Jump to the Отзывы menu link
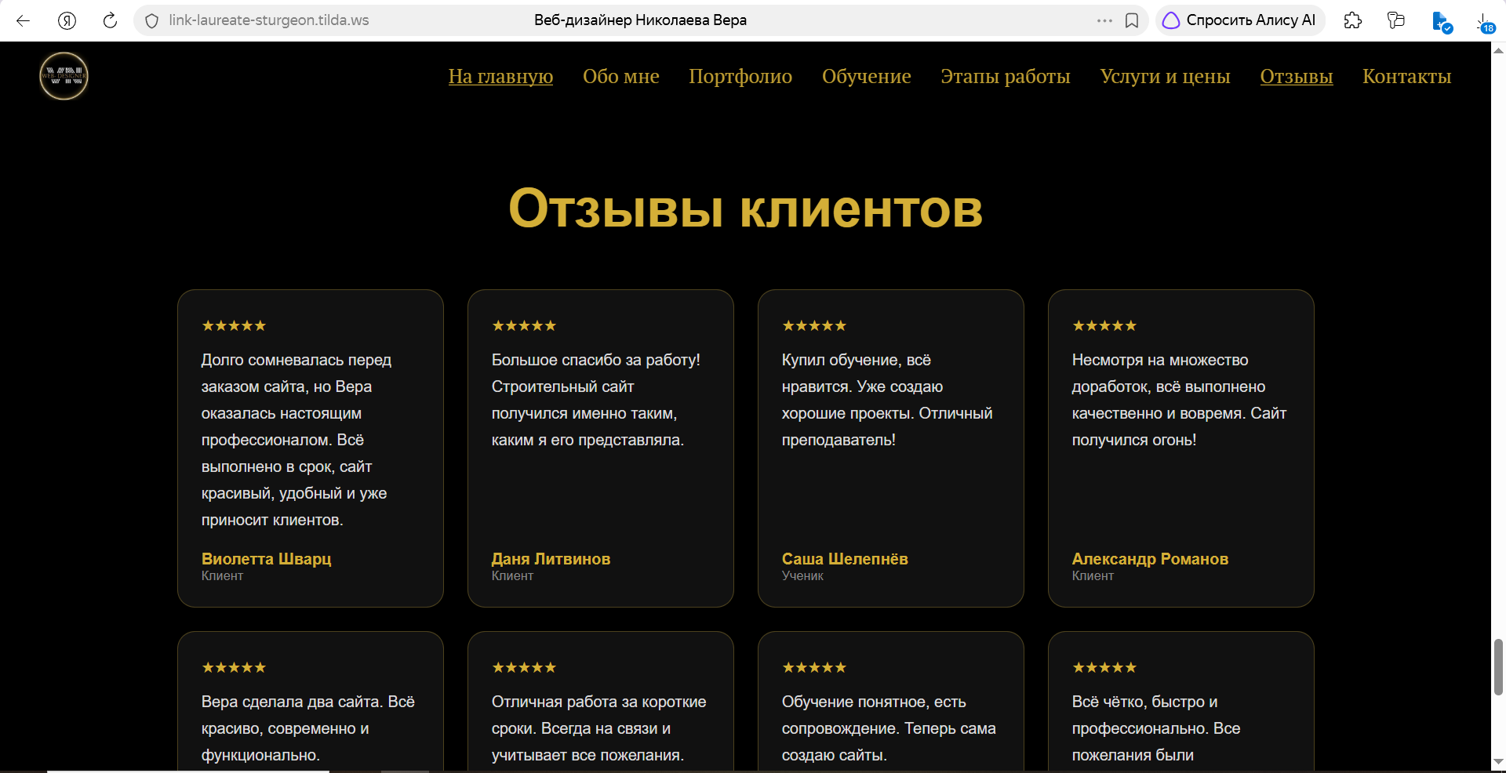 [1297, 76]
